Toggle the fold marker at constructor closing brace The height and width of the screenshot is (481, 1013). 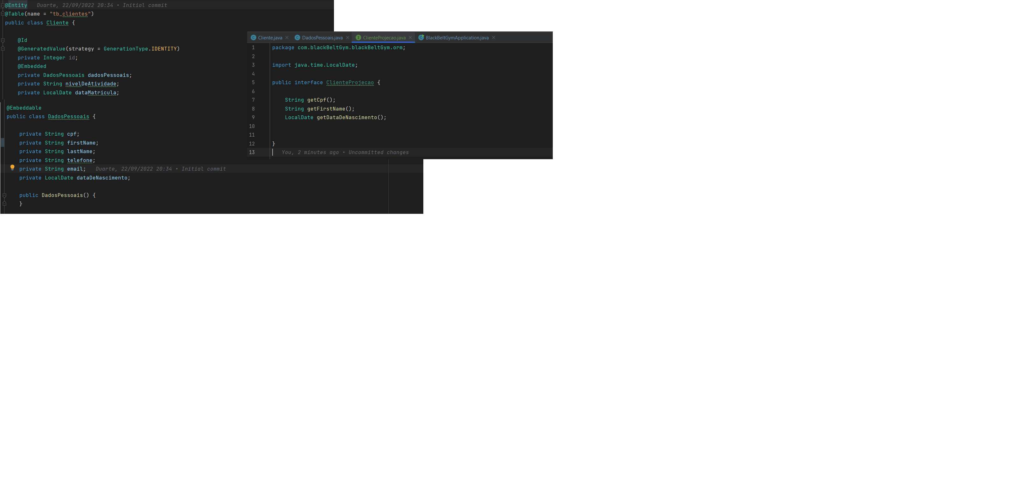(4, 204)
